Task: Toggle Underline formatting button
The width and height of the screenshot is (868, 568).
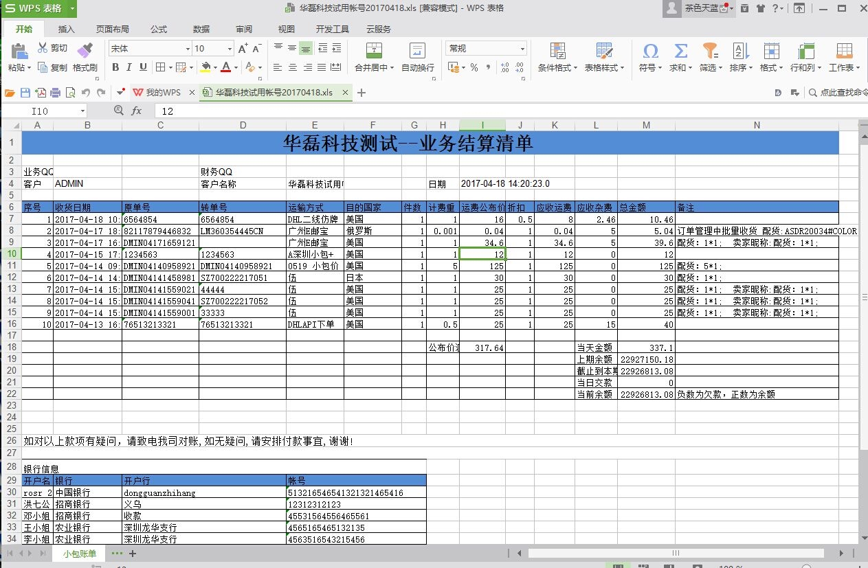Action: [x=143, y=67]
